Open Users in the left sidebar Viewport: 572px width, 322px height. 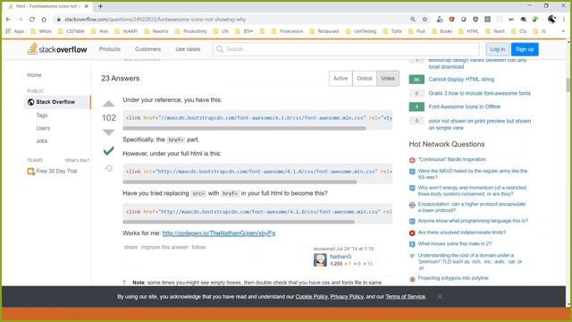coord(43,128)
